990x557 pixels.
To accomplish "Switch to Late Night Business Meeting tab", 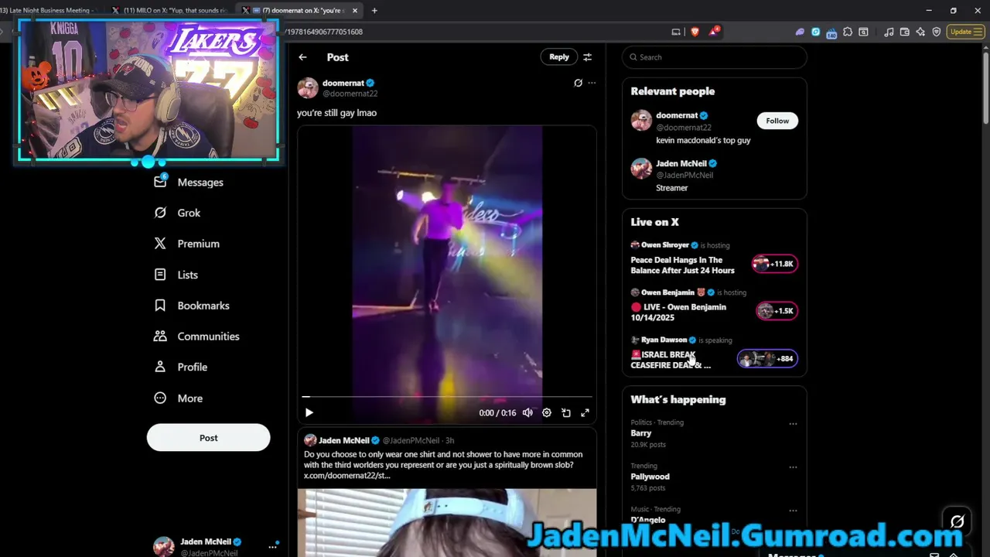I will point(48,11).
